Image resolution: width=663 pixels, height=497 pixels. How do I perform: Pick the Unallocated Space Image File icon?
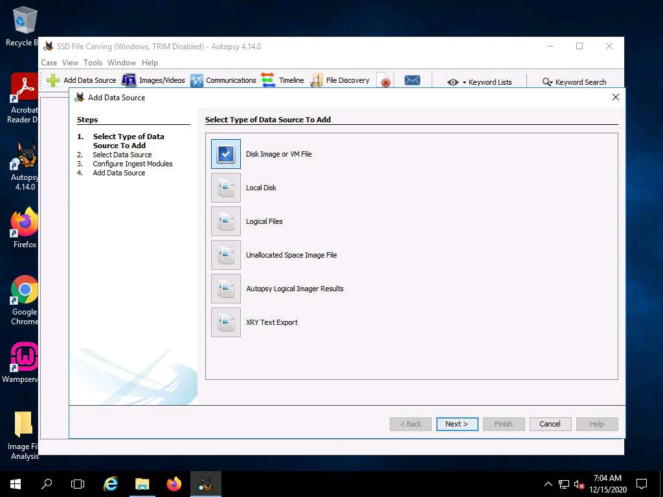pos(226,255)
